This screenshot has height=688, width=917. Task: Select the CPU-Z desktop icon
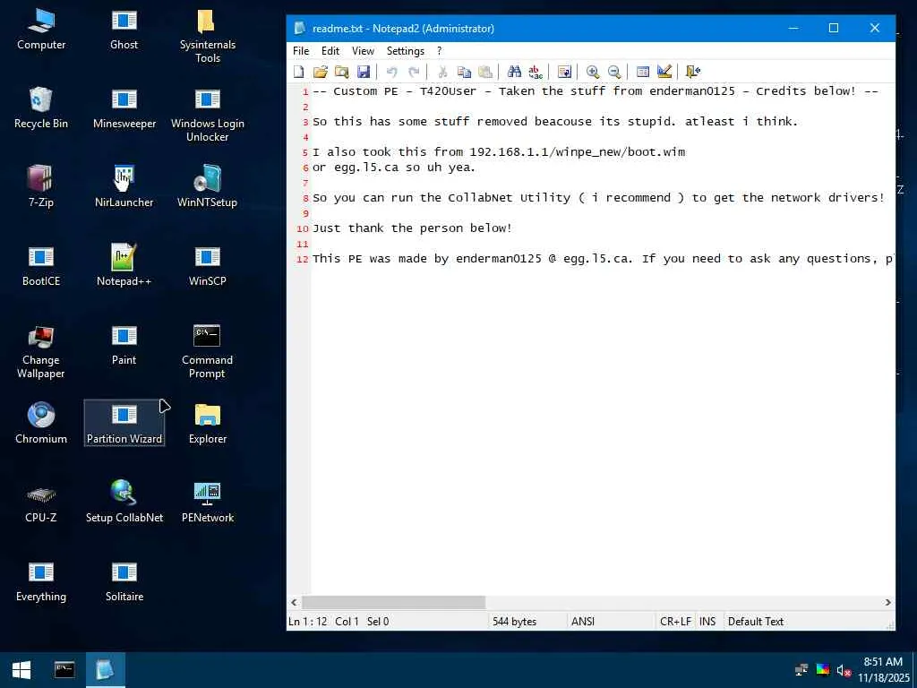pyautogui.click(x=41, y=503)
